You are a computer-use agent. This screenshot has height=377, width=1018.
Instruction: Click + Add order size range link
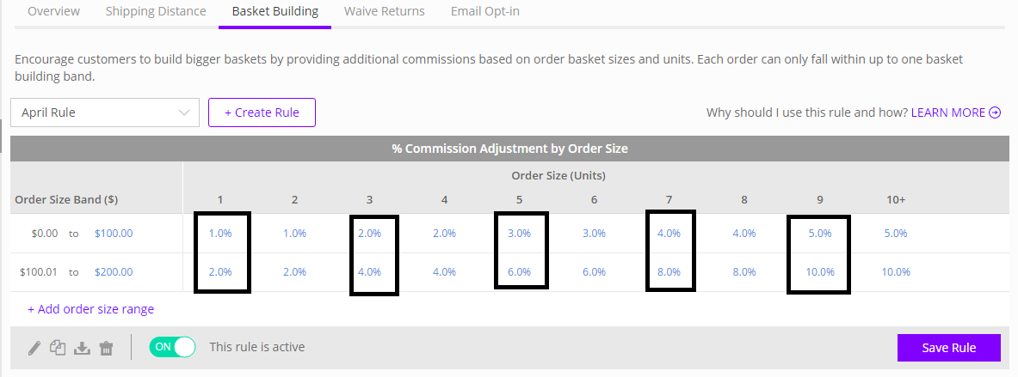pyautogui.click(x=91, y=309)
